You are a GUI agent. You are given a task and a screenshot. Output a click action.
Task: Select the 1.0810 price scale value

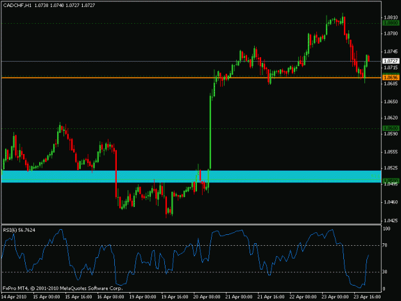click(x=391, y=17)
